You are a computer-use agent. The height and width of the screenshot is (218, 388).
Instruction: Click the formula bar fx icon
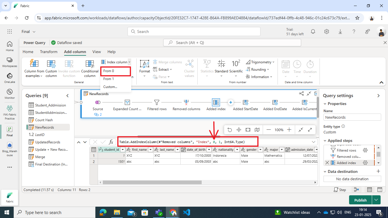tap(111, 142)
